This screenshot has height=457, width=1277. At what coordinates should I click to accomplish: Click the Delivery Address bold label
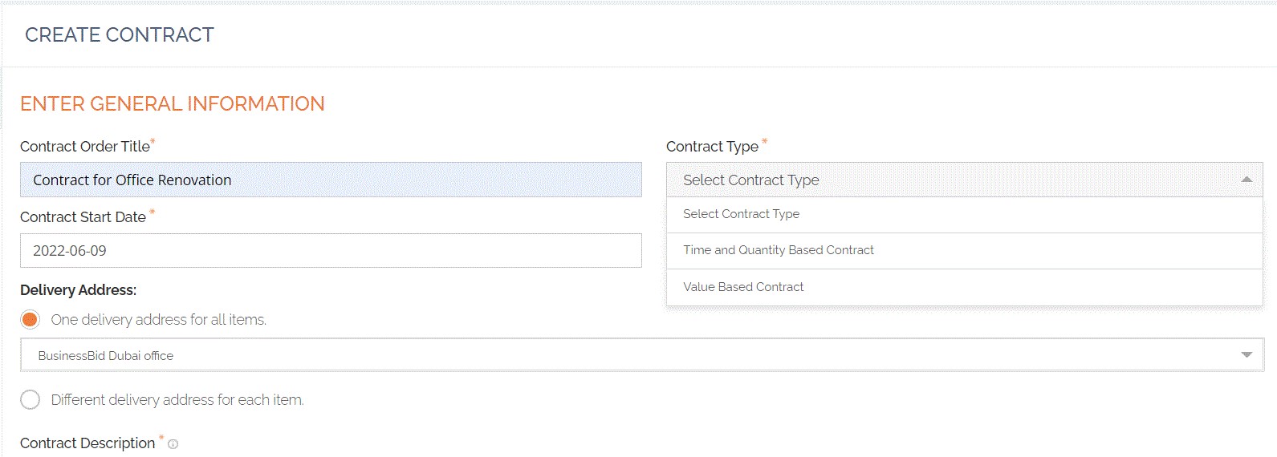[x=78, y=289]
